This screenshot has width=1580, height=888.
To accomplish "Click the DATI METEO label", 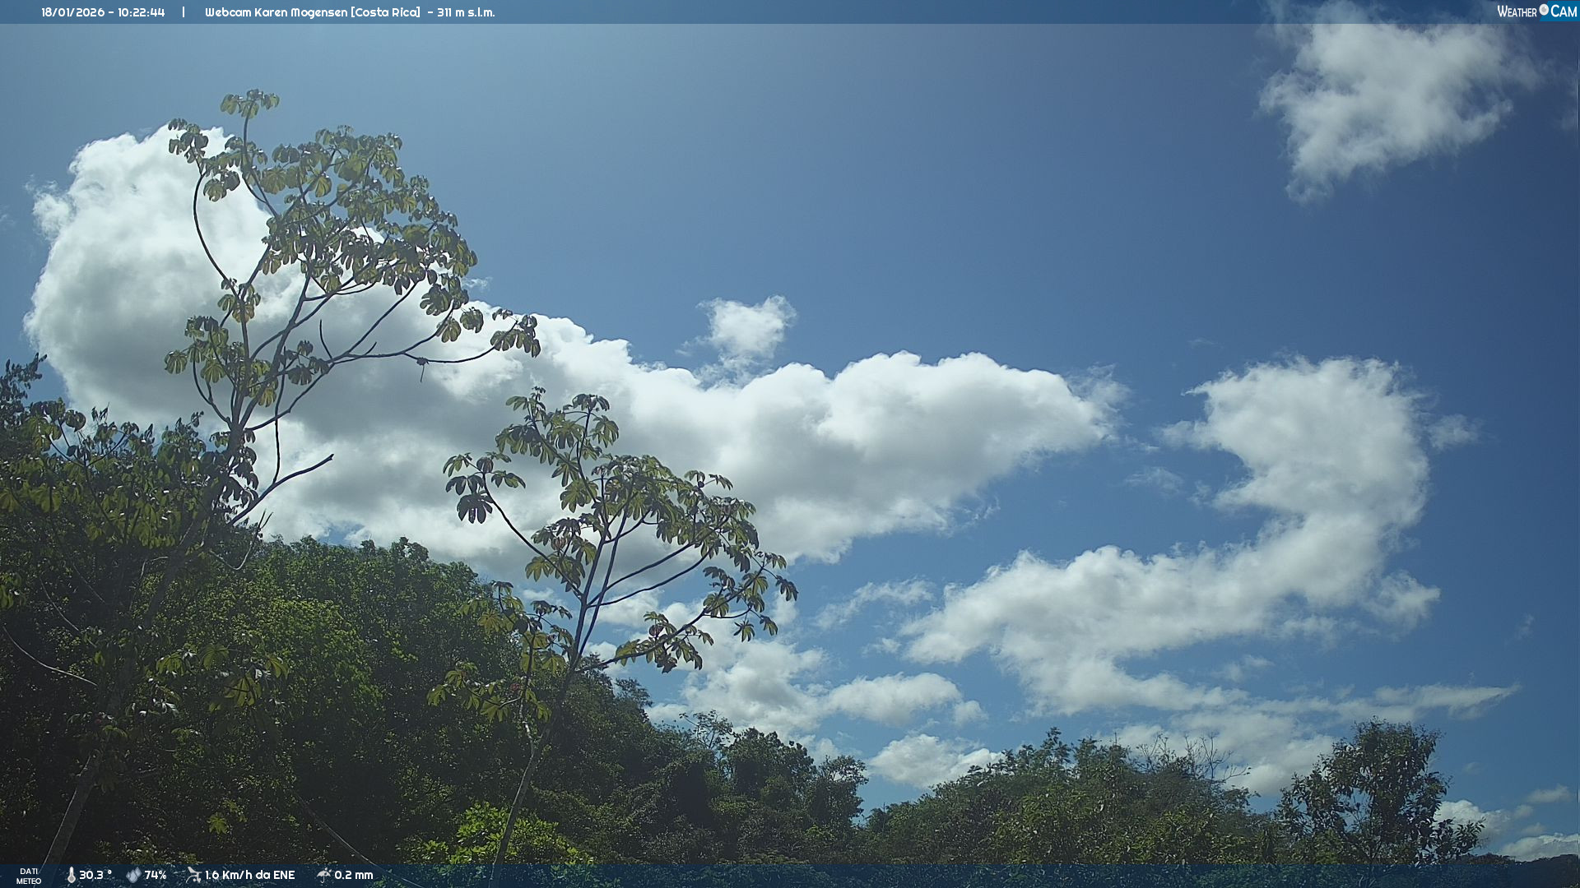I will tap(29, 876).
